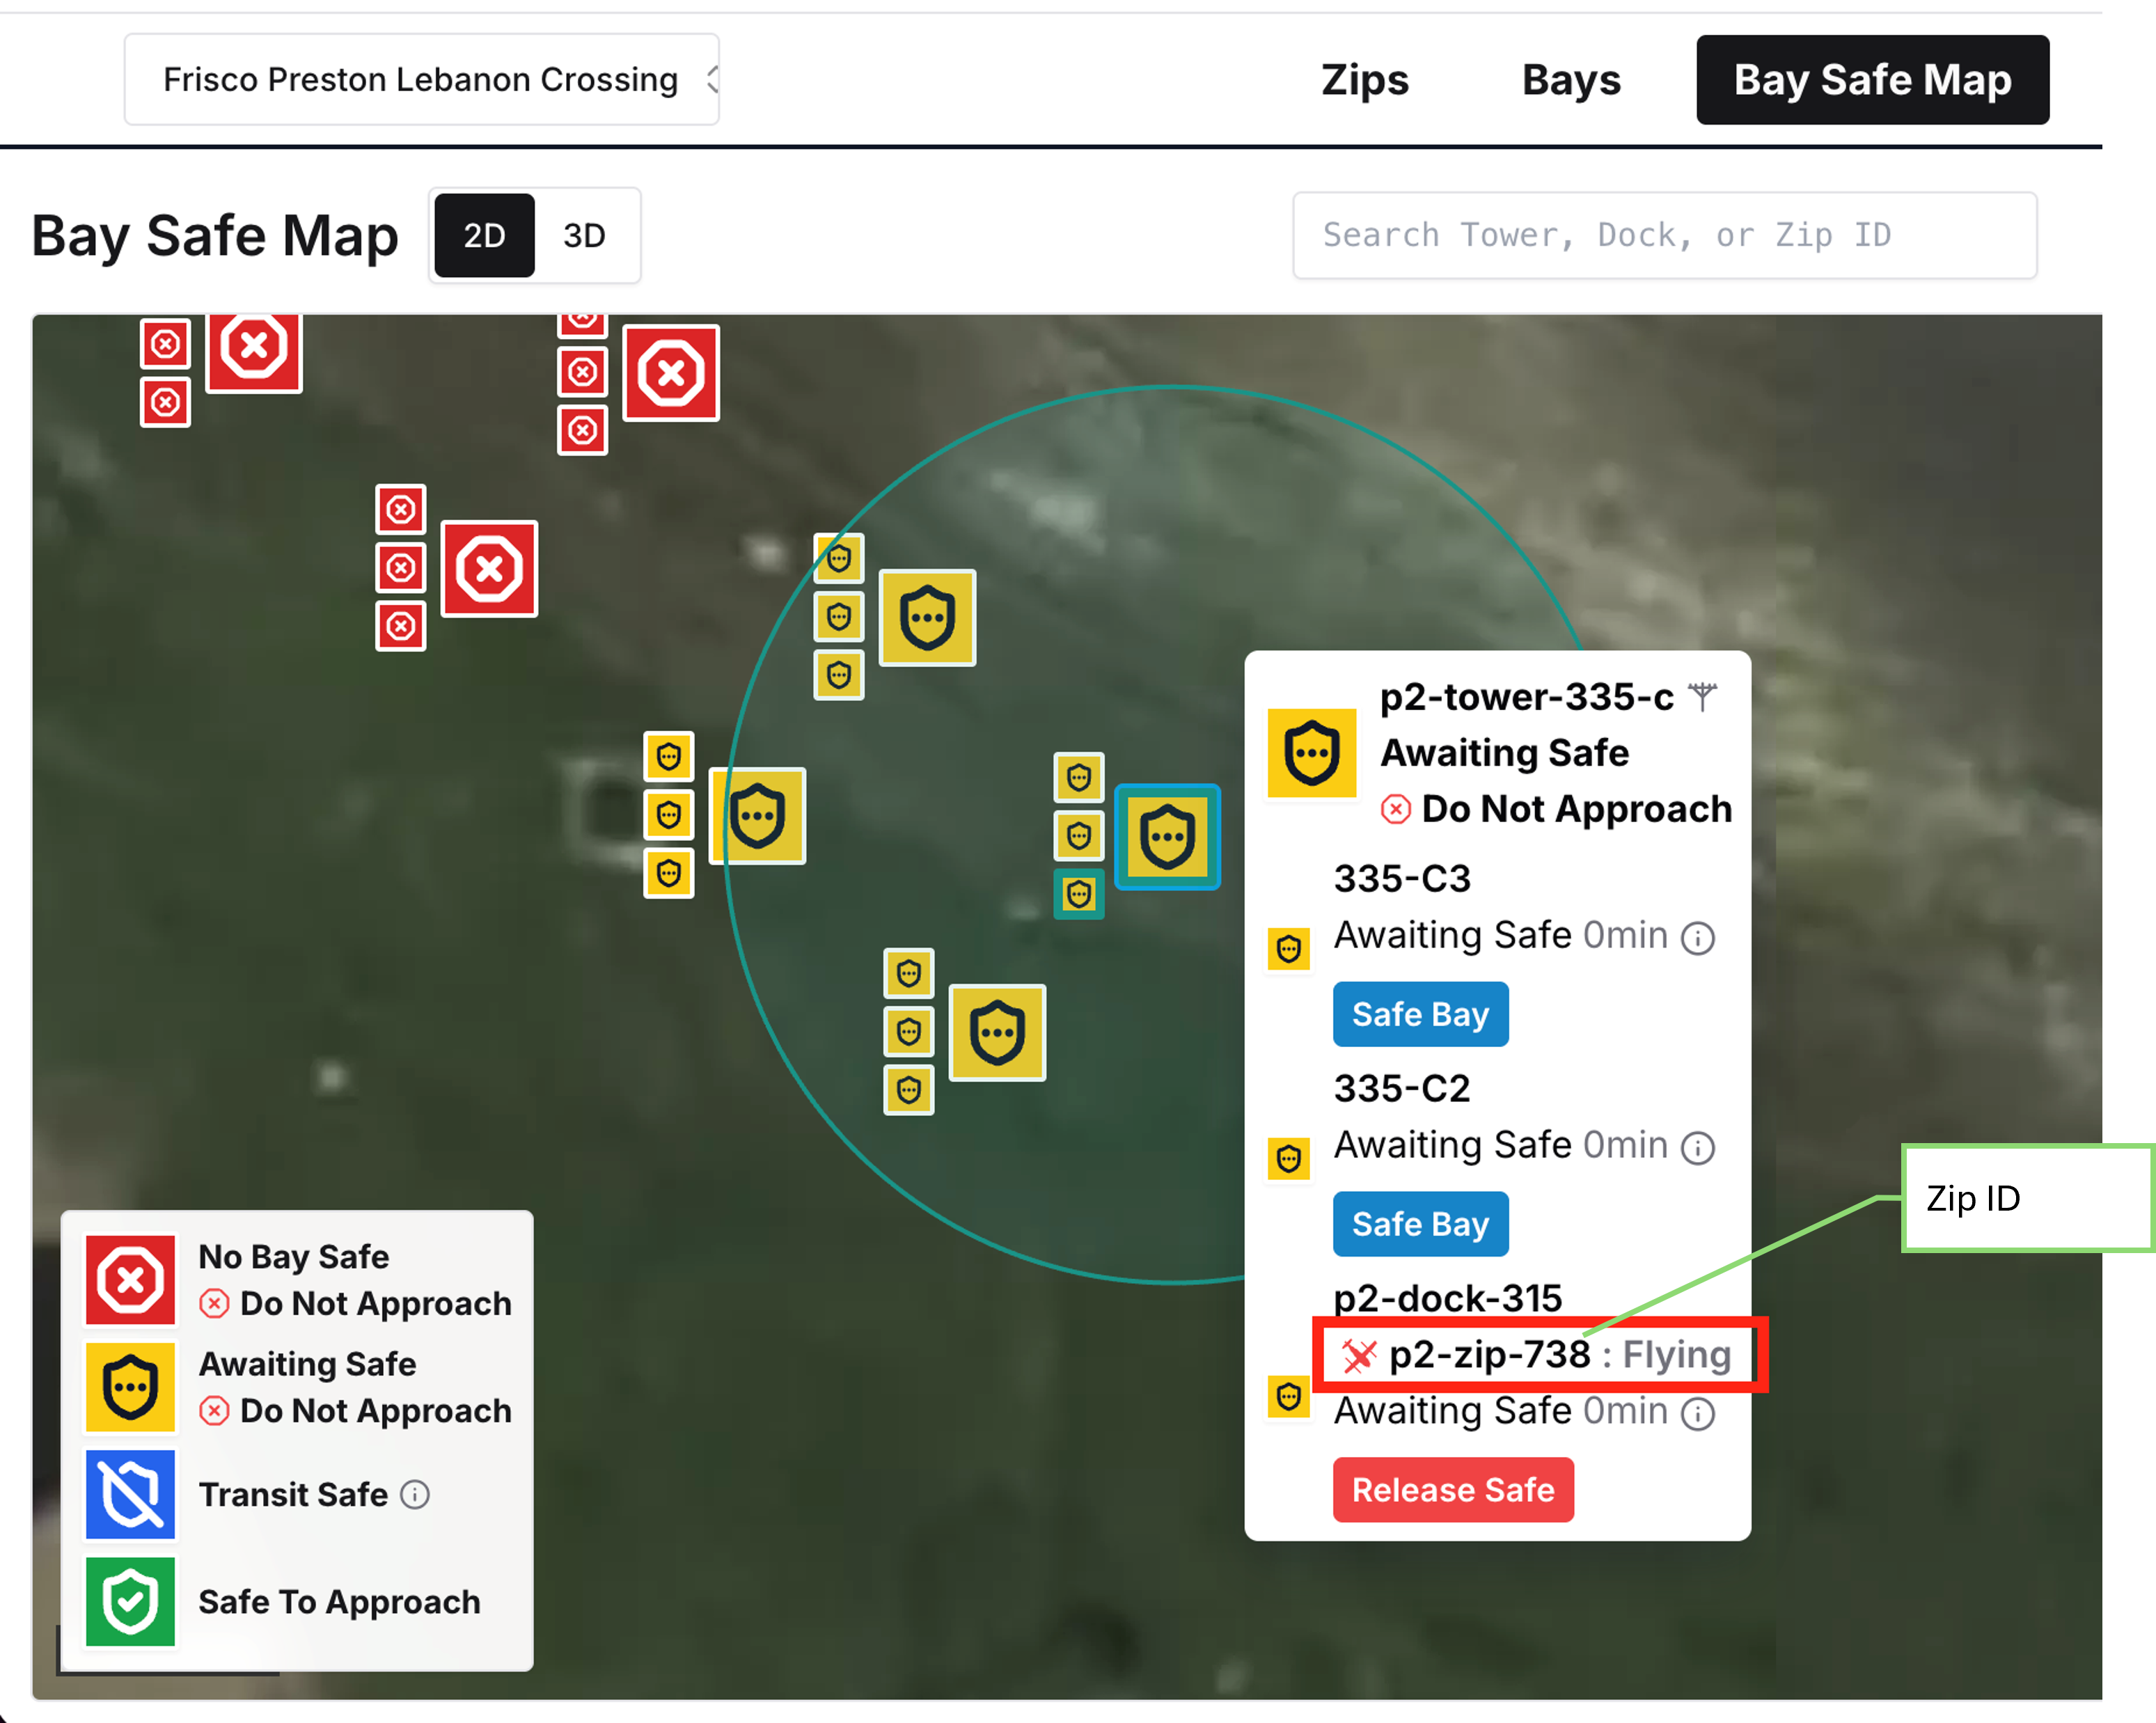Click the No Bay Safe red legend icon
This screenshot has height=1723, width=2156.
point(130,1279)
